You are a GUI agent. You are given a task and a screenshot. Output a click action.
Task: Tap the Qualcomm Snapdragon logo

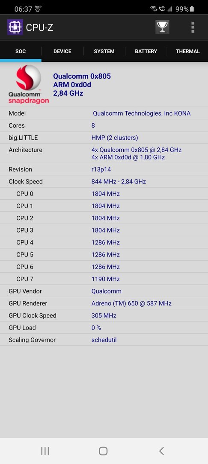pos(28,84)
